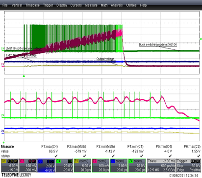Click the -4.6 V measurement value
Viewport: 202px width, 178px height.
point(168,151)
